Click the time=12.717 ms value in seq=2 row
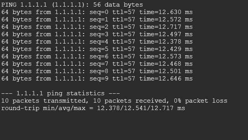248x140 pixels. pos(166,27)
